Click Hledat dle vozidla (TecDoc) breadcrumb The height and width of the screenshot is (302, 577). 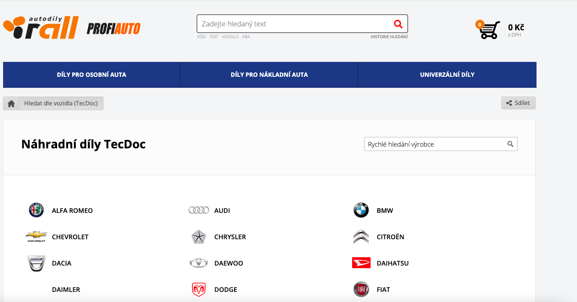61,104
